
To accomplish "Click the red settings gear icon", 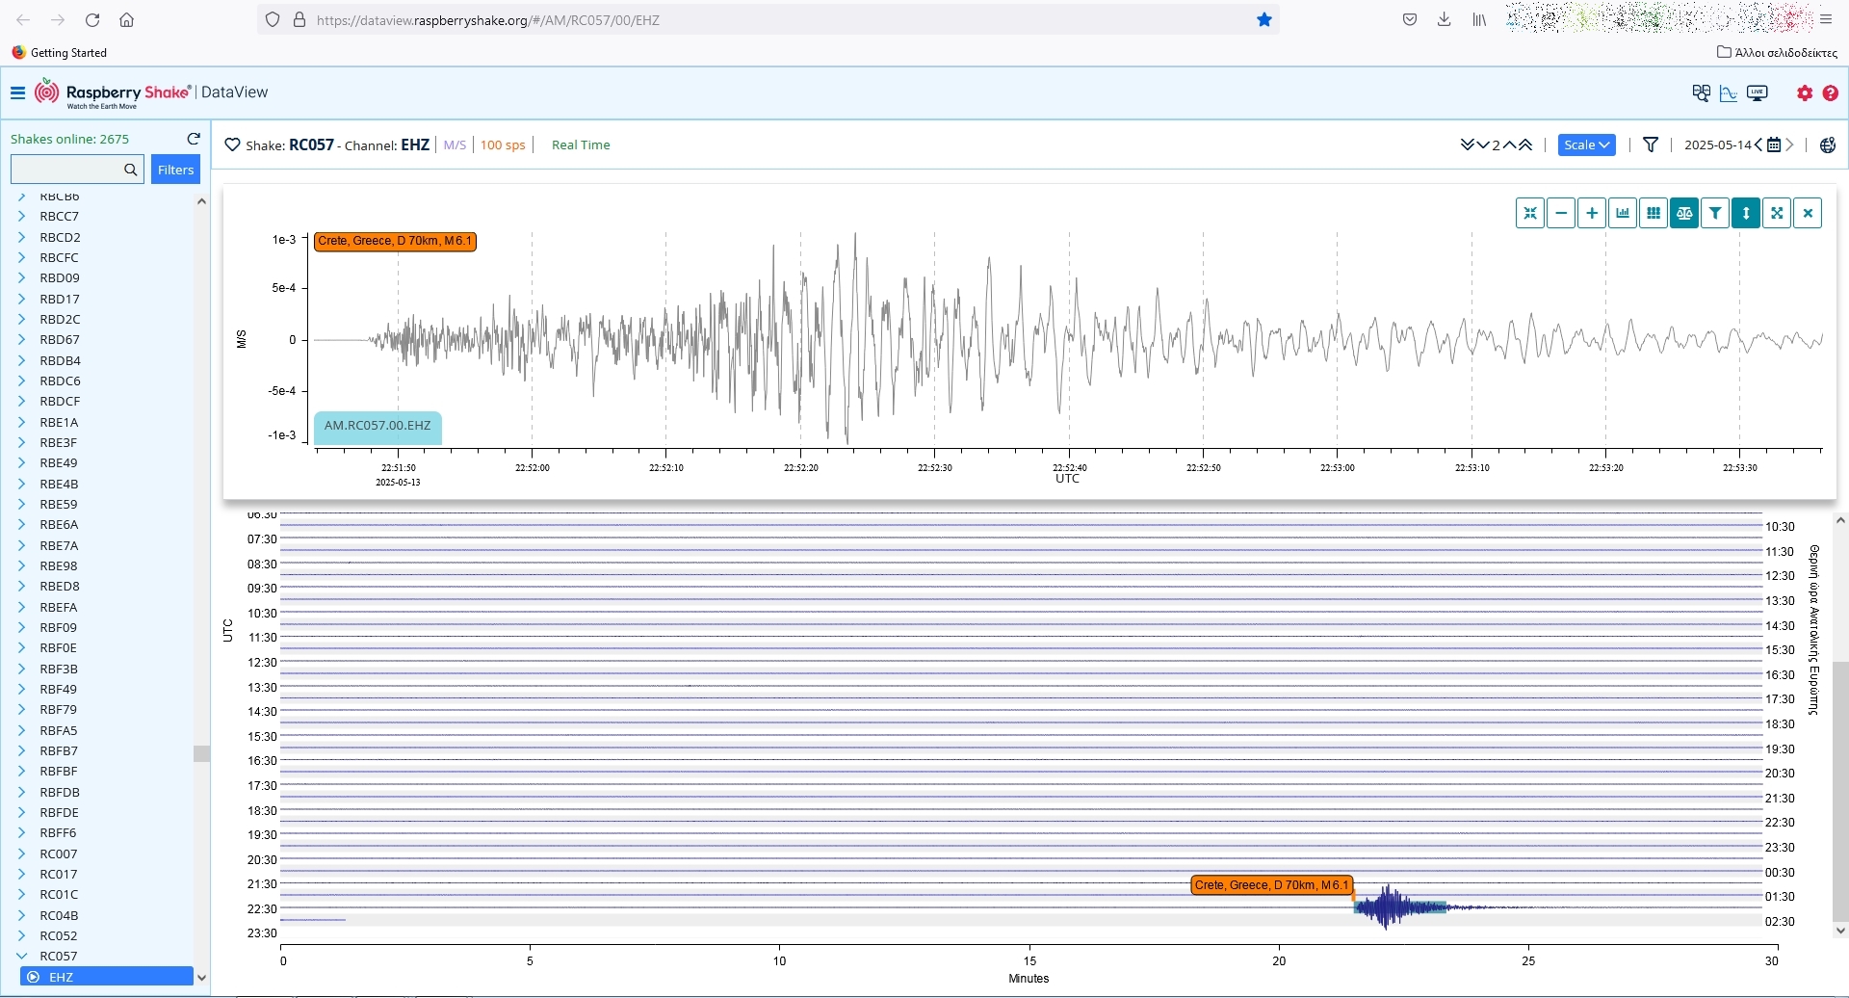I will (x=1805, y=92).
